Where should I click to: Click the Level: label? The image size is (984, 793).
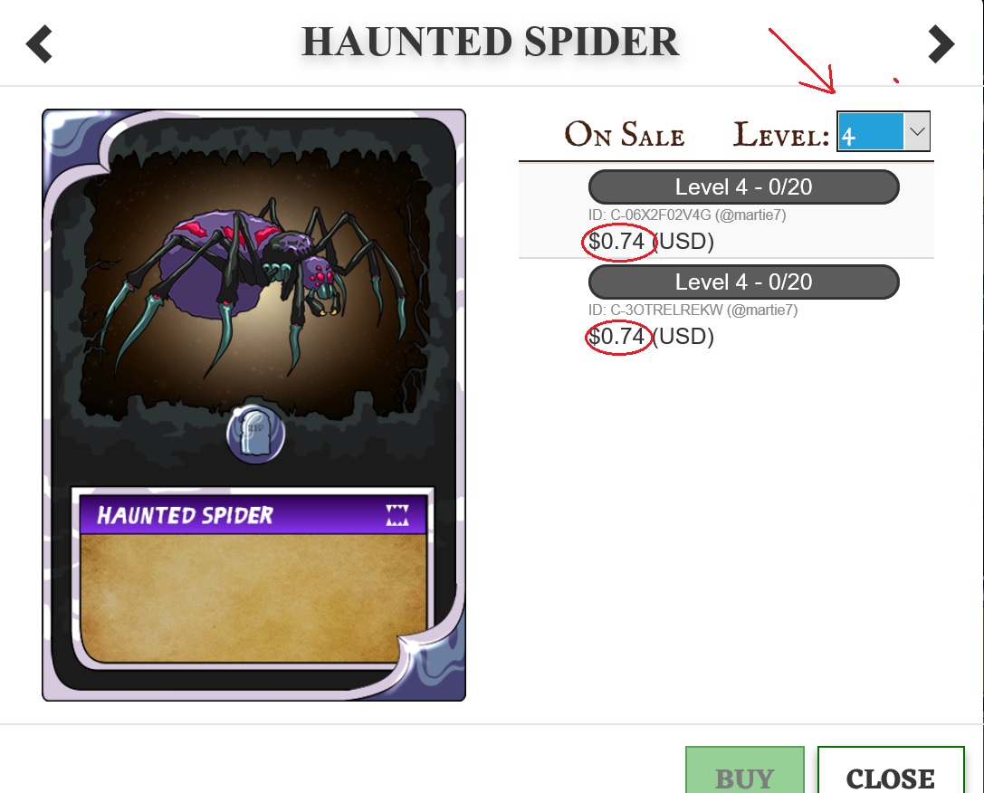pos(781,134)
